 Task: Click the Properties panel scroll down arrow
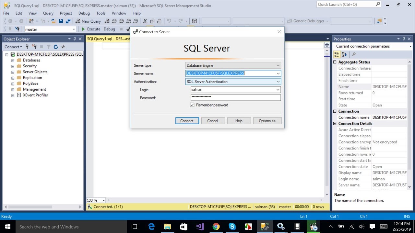click(x=410, y=187)
